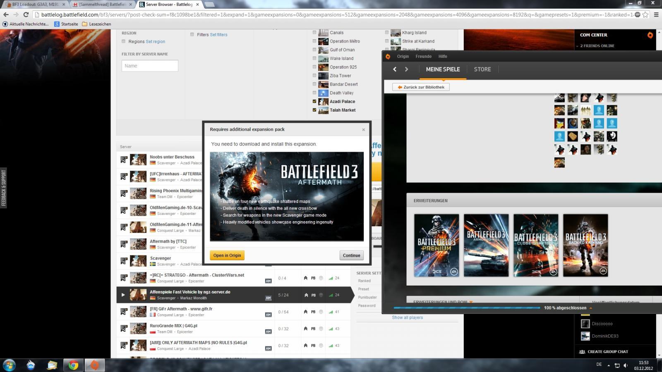Image resolution: width=662 pixels, height=372 pixels.
Task: Open a new Chrome tab
Action: [209, 5]
